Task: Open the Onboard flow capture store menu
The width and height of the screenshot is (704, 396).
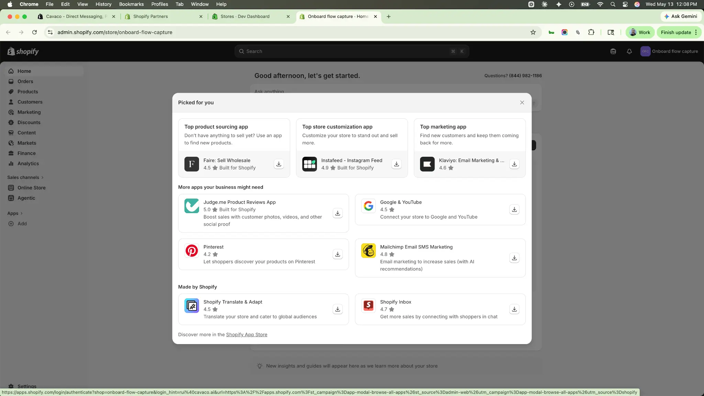Action: pyautogui.click(x=669, y=51)
